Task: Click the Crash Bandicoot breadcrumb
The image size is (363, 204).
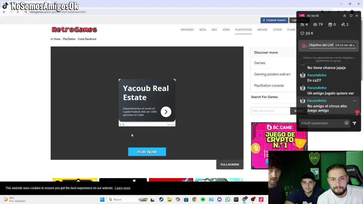Action: [87, 39]
